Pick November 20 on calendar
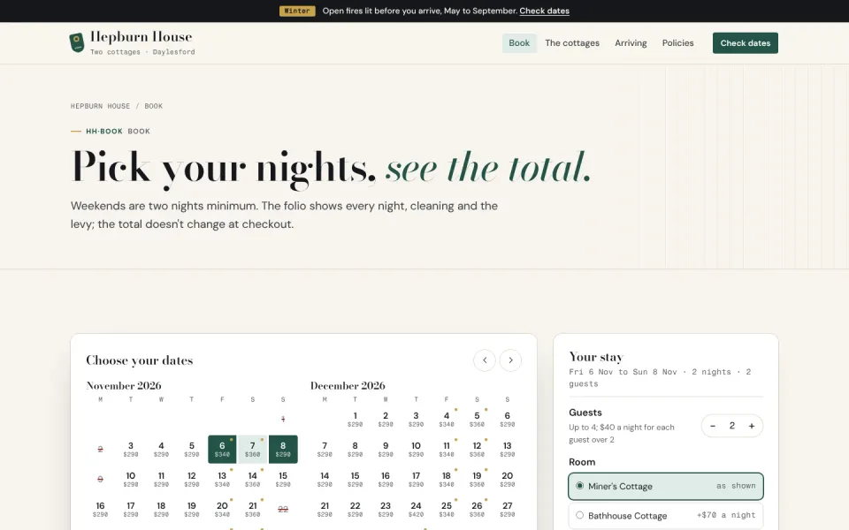The height and width of the screenshot is (530, 849). (222, 510)
